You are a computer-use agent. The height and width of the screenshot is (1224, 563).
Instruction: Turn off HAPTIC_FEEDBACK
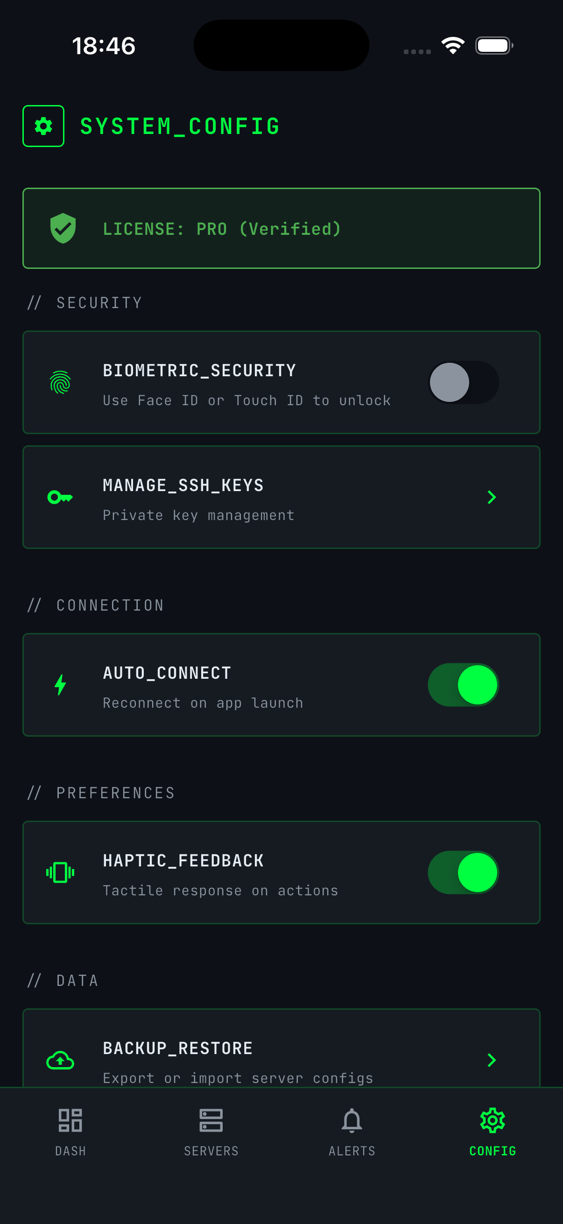click(463, 872)
